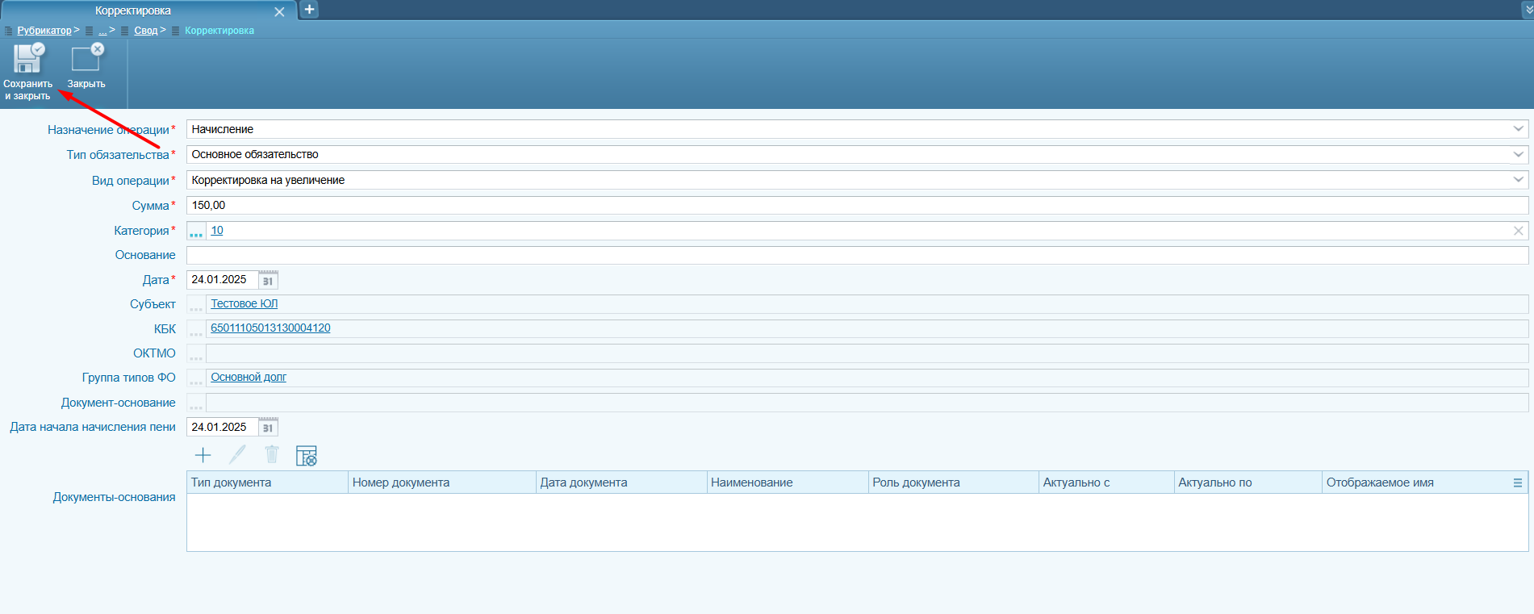Go to the Свод breadcrumb
This screenshot has width=1534, height=614.
(x=146, y=31)
